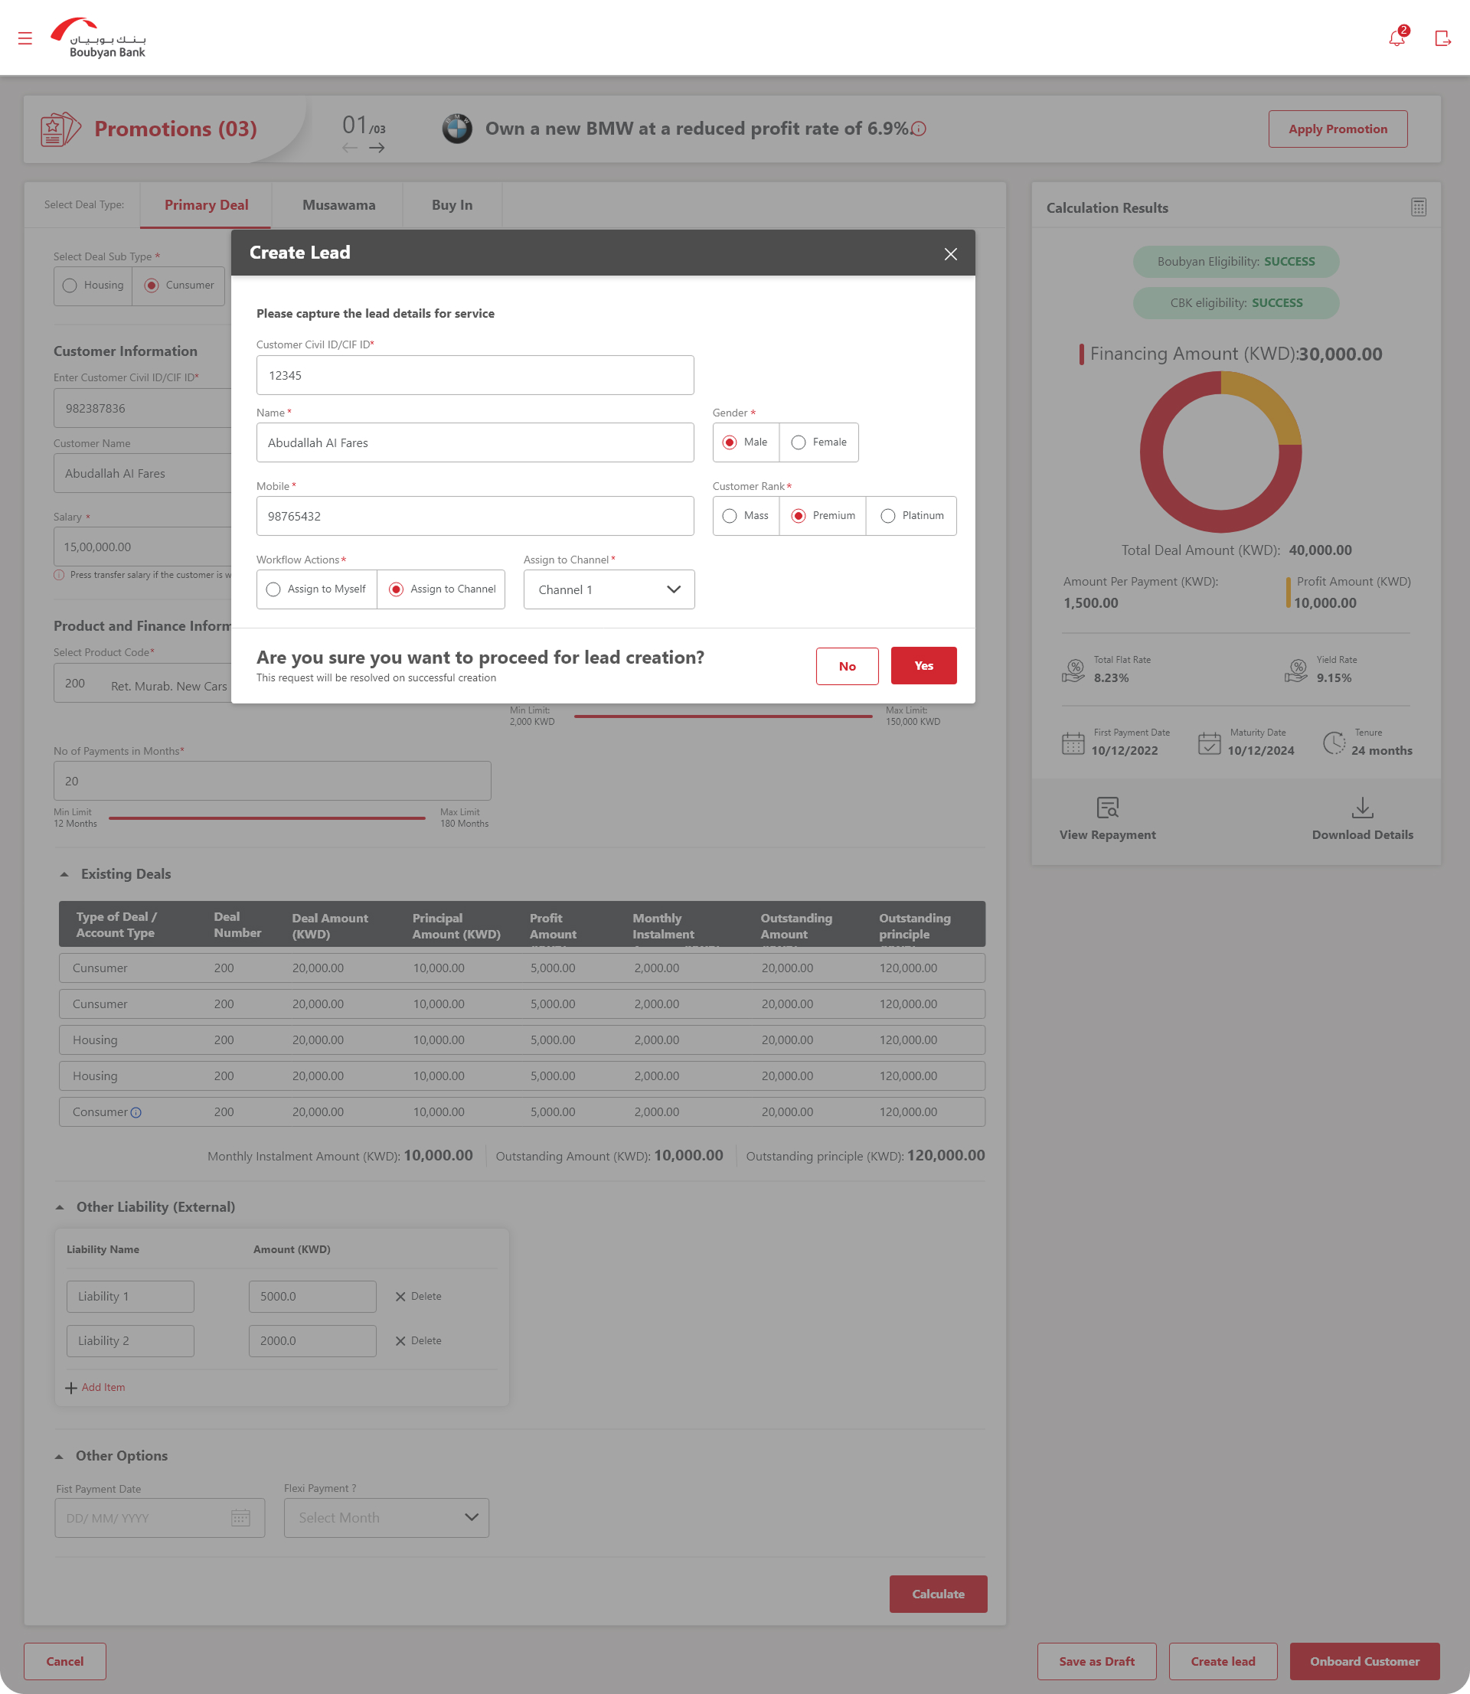This screenshot has height=1694, width=1470.
Task: Switch to the Musawama tab
Action: 338,205
